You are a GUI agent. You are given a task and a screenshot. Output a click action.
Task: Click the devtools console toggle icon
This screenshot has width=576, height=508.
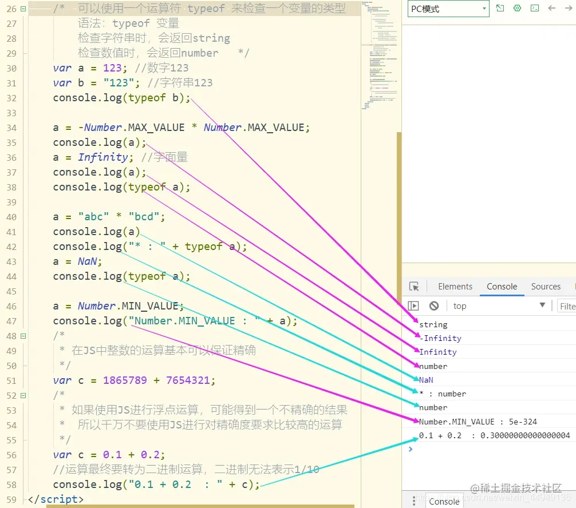click(535, 8)
